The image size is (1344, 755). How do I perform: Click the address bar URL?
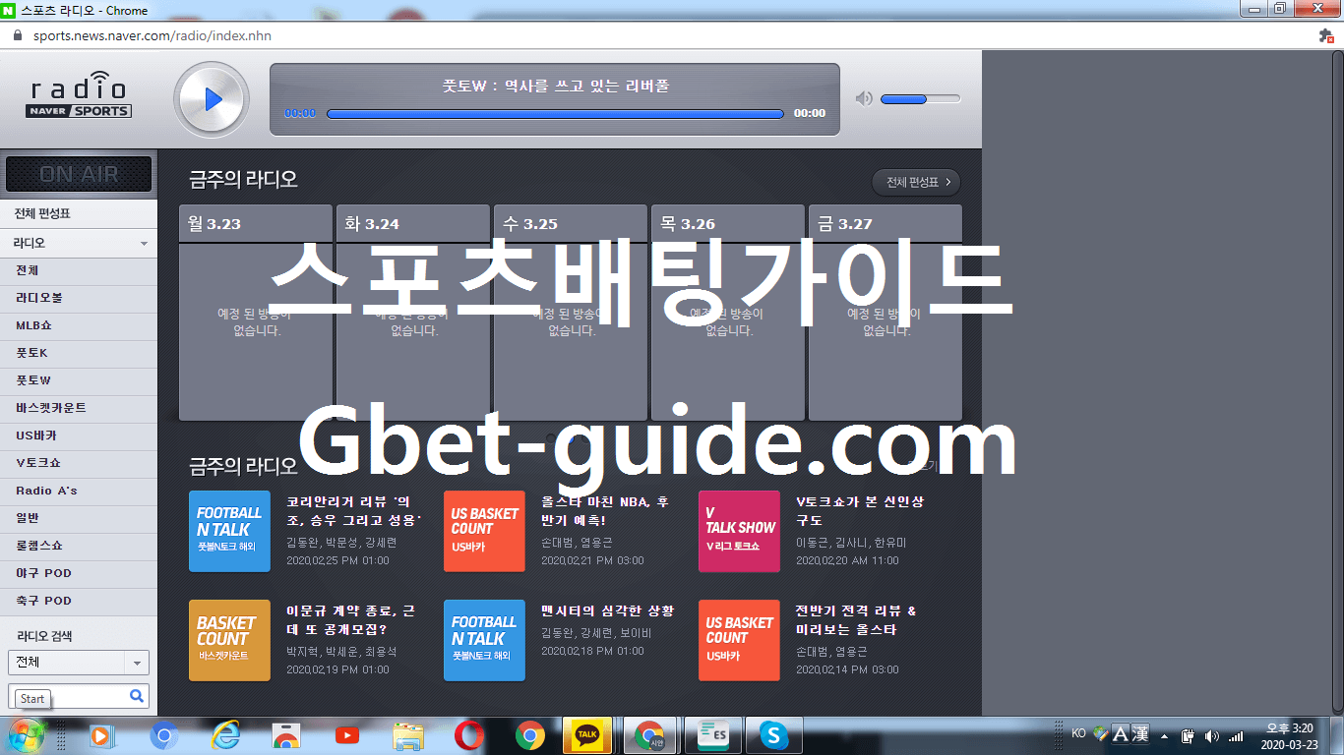click(152, 35)
